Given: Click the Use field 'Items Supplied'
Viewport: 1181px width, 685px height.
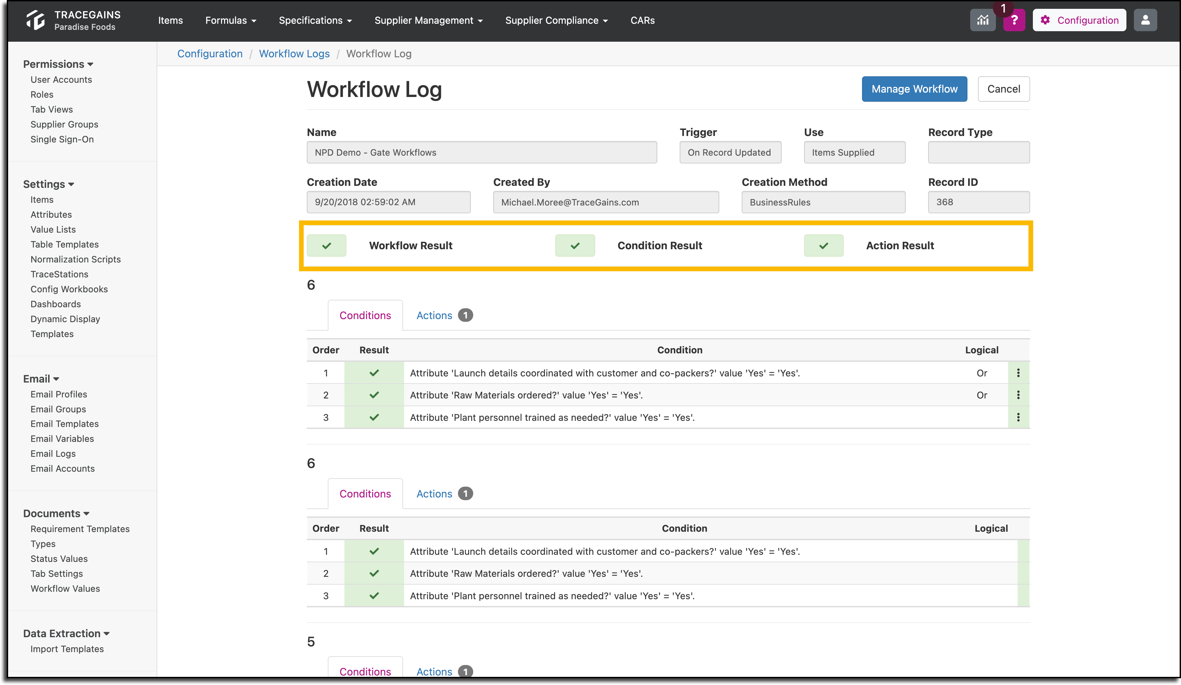Looking at the screenshot, I should 854,152.
